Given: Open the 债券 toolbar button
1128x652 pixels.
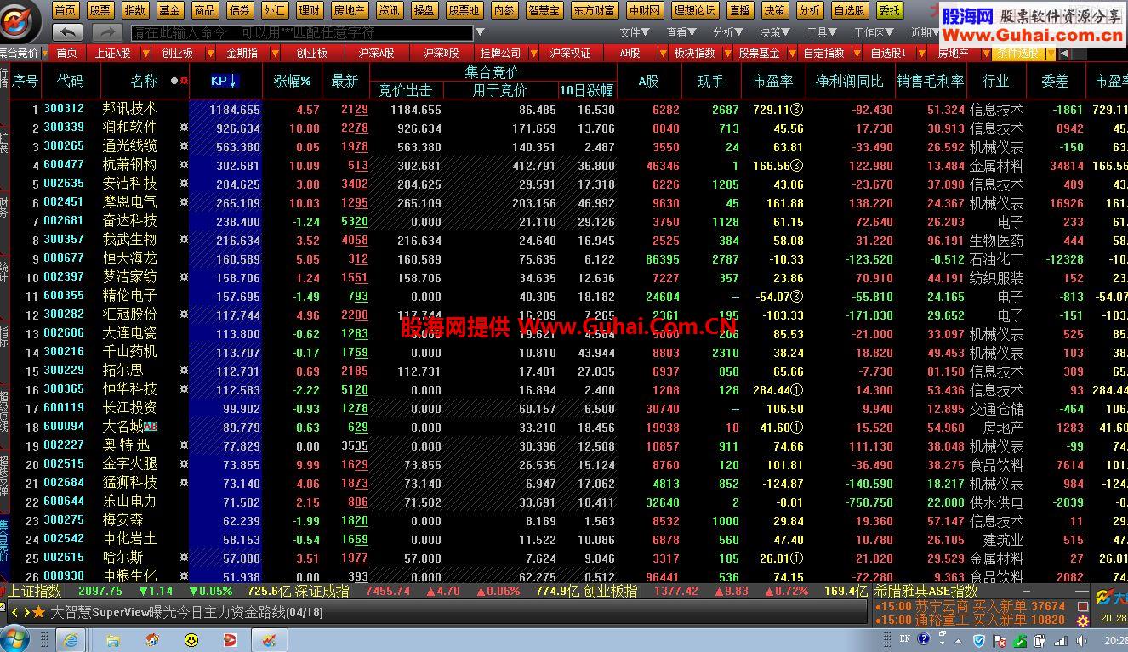Looking at the screenshot, I should [239, 10].
